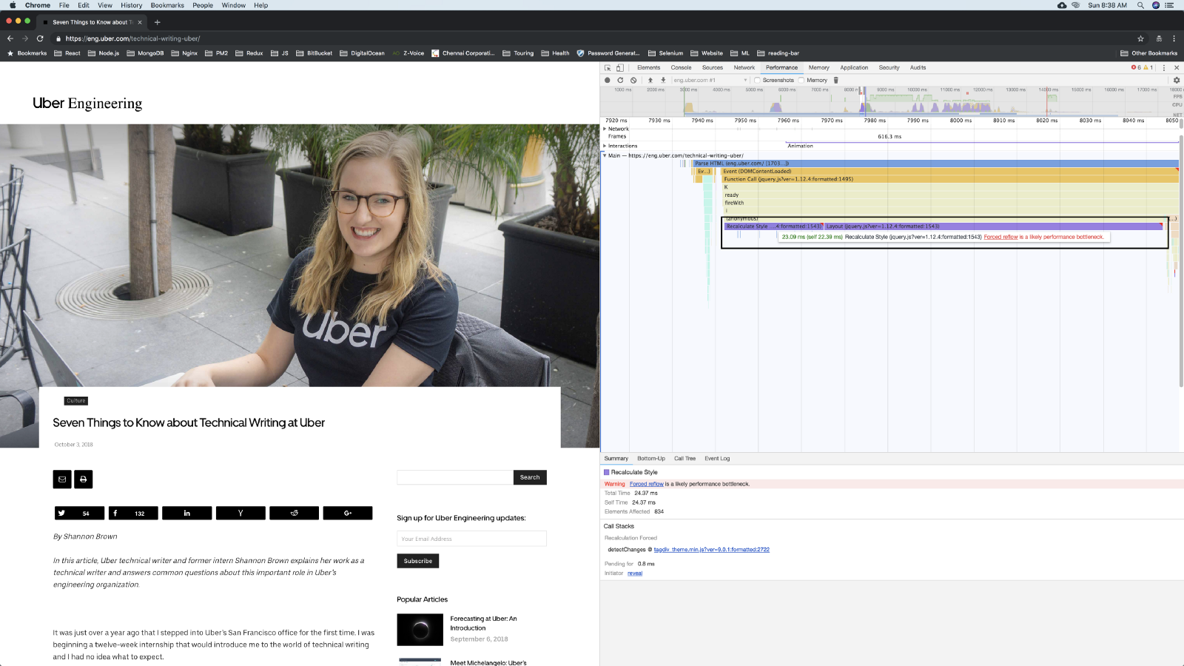Image resolution: width=1184 pixels, height=666 pixels.
Task: Collapse the Main thread track
Action: pos(605,155)
